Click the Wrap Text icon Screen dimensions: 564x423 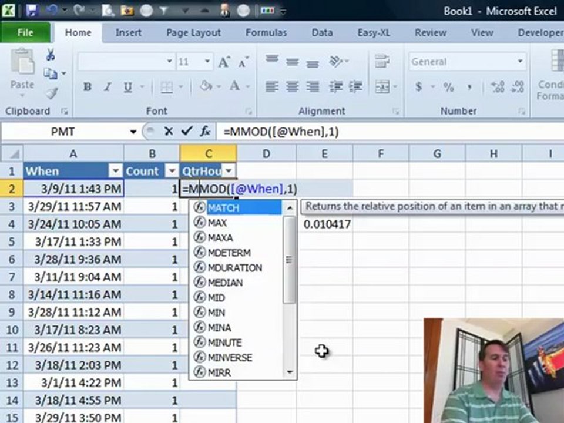[382, 61]
